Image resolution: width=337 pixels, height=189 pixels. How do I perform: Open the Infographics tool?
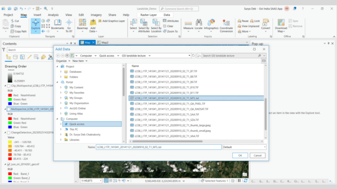click(211, 26)
